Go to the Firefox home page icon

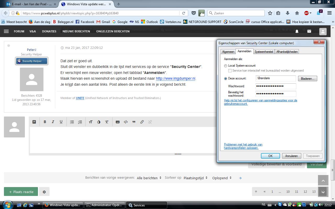coord(297,13)
